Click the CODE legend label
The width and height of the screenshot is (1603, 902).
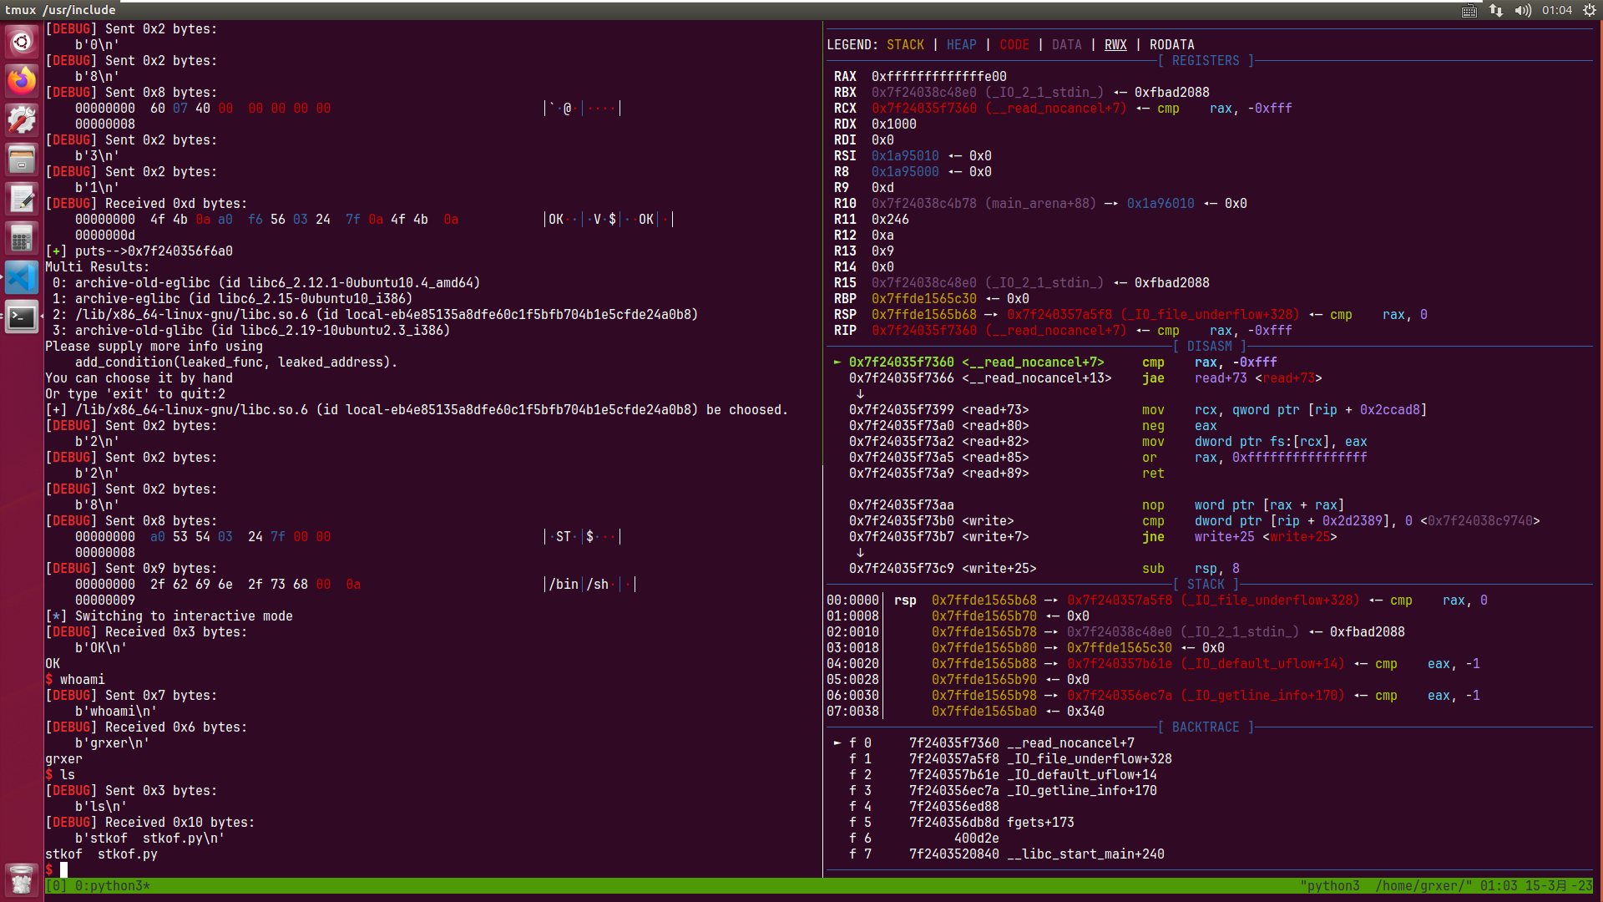(1014, 45)
